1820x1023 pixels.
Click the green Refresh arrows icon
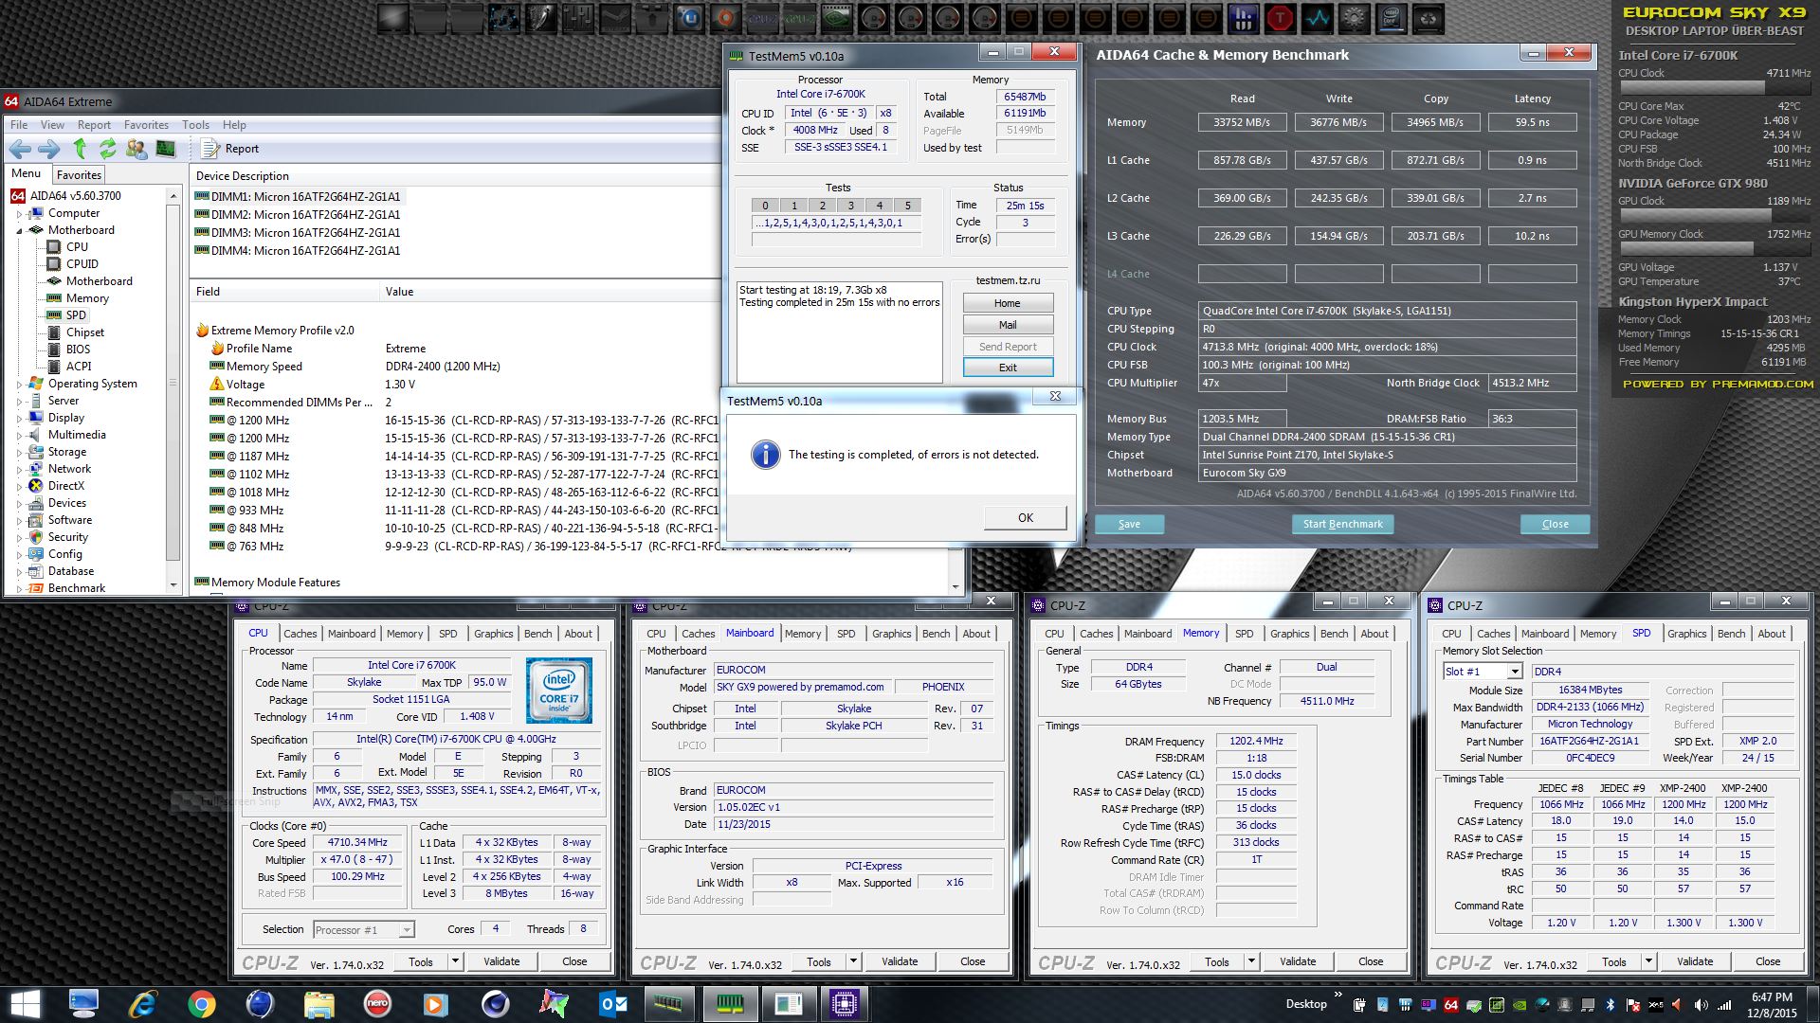107,149
